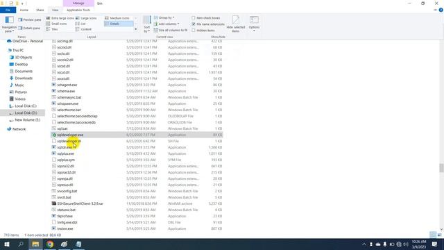Click the Manage contextual tab
The height and width of the screenshot is (250, 444).
click(x=78, y=3)
